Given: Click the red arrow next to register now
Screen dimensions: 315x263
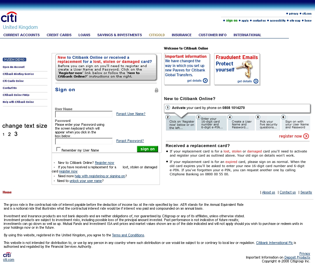Looking at the screenshot, I should pos(306,136).
